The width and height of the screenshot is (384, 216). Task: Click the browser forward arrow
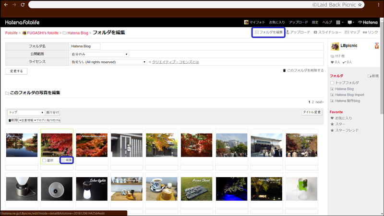coord(14,5)
